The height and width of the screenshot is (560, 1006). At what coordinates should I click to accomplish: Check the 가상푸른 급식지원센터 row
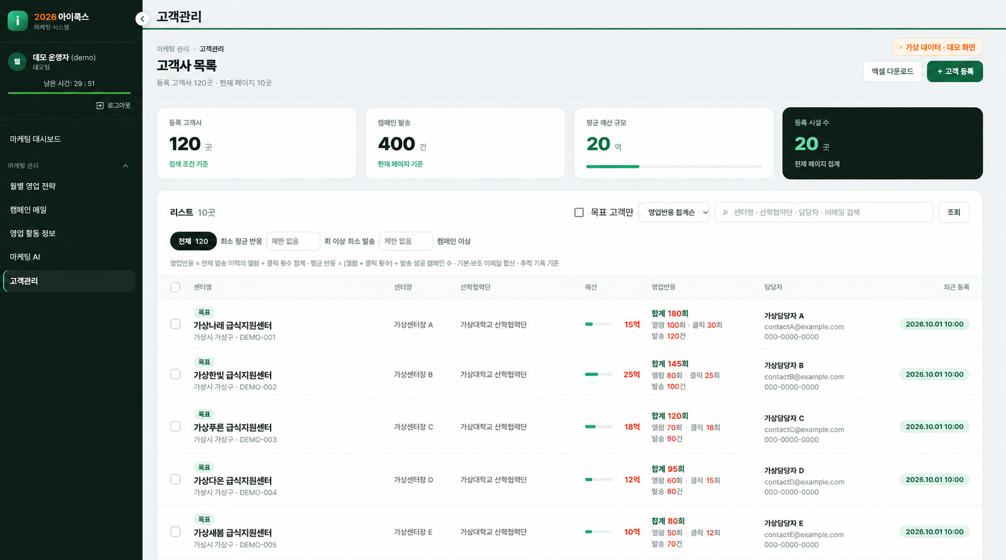[175, 427]
